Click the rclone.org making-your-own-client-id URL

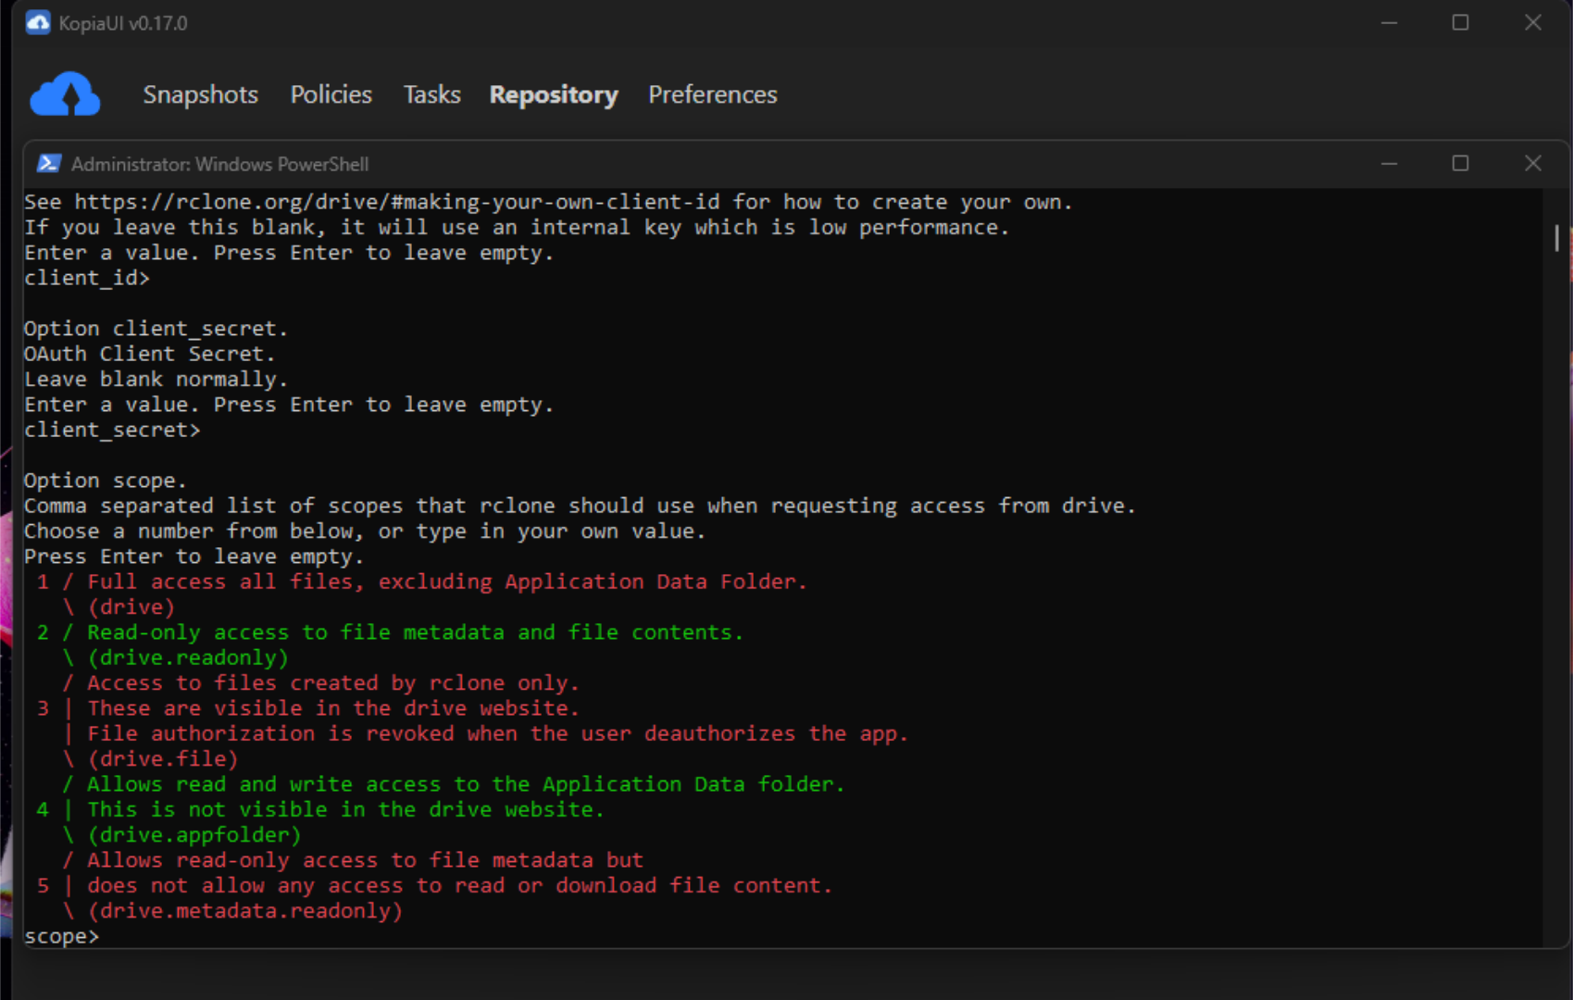click(x=396, y=202)
